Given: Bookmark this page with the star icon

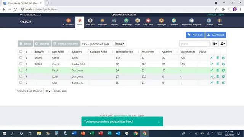Looking at the screenshot, I should click(x=216, y=9).
